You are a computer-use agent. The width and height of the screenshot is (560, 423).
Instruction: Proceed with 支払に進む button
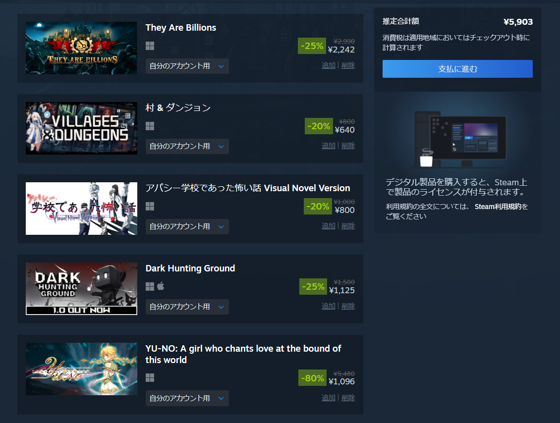tap(457, 69)
